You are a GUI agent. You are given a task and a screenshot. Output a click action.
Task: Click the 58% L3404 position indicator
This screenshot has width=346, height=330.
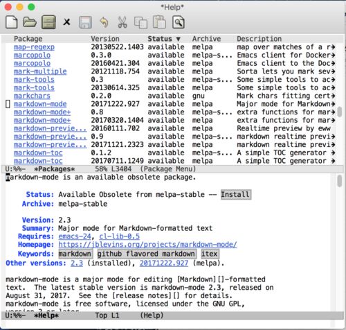(x=113, y=169)
